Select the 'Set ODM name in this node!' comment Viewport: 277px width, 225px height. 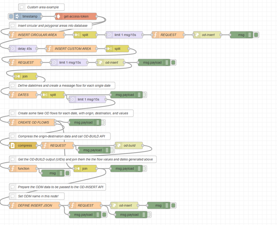(x=38, y=196)
